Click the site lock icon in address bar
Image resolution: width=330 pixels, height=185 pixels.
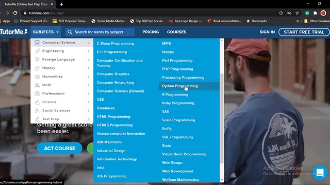(25, 13)
